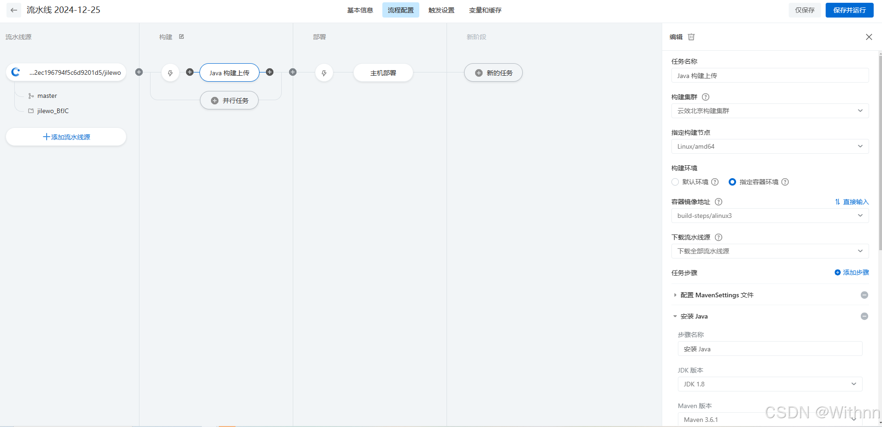
Task: Open the 下载流水线源 dropdown
Action: tap(769, 251)
